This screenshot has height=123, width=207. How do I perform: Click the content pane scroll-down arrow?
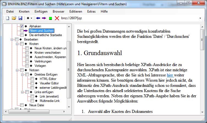[x=202, y=112]
